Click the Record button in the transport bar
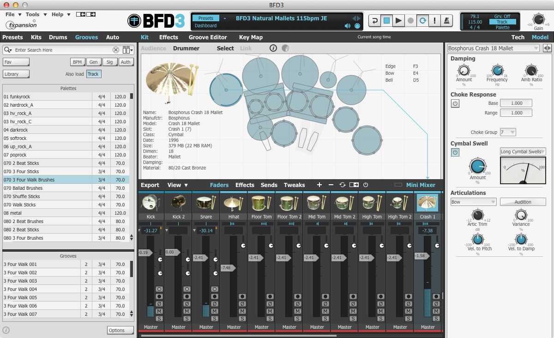Image resolution: width=554 pixels, height=338 pixels. pyautogui.click(x=411, y=21)
